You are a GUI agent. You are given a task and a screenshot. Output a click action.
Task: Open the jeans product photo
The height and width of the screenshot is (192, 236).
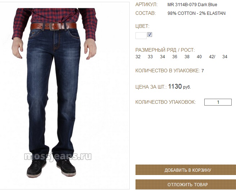65,95
